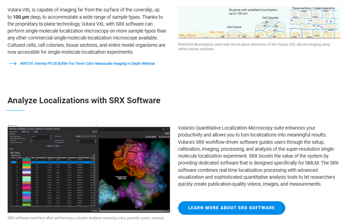
Task: Click the "HiLo ~5 µm" diagram label
Action: [x=217, y=32]
